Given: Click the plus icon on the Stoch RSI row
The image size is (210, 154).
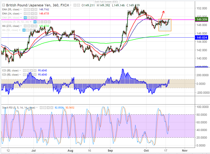Looking at the screenshot, I should point(48,108).
